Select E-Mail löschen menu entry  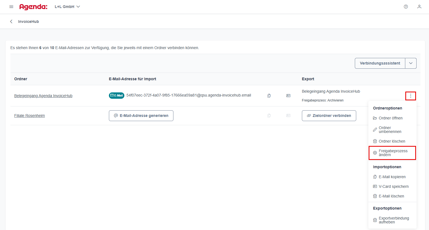coord(392,196)
